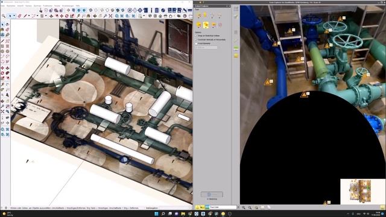The width and height of the screenshot is (386, 217).
Task: Click scan marker on the gray wall beside blue pipe
Action: pos(267,82)
